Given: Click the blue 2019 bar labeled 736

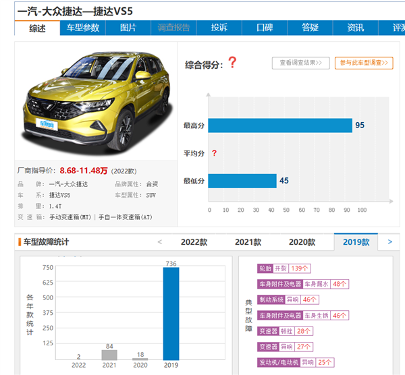Looking at the screenshot, I should tap(171, 314).
